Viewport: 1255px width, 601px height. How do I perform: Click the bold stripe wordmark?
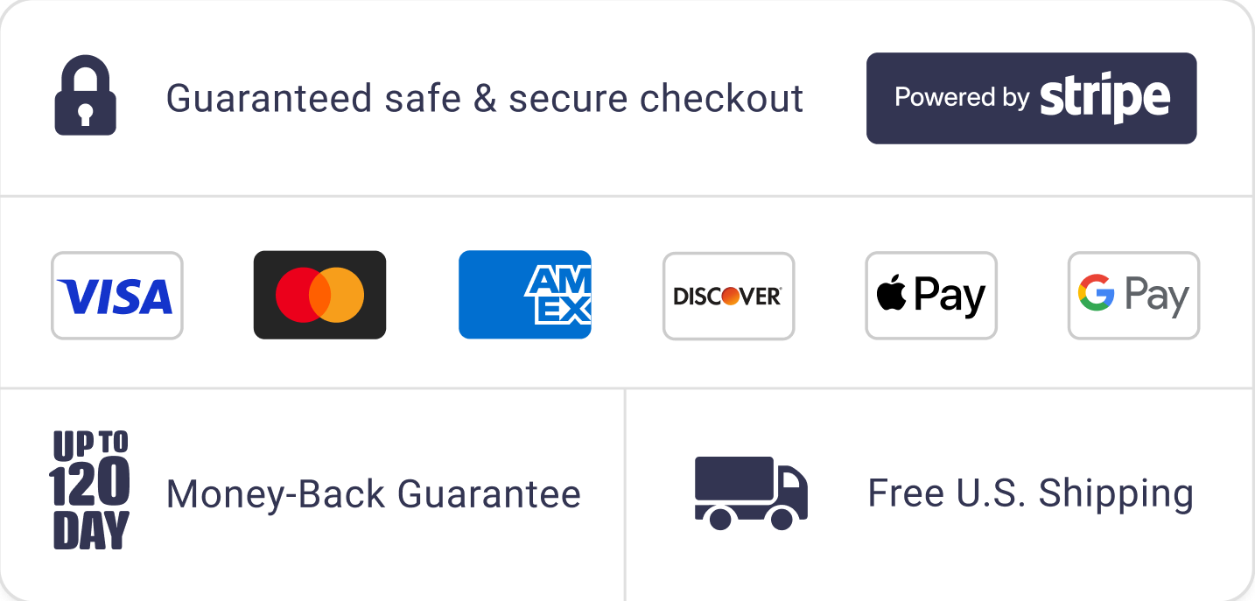(1104, 98)
